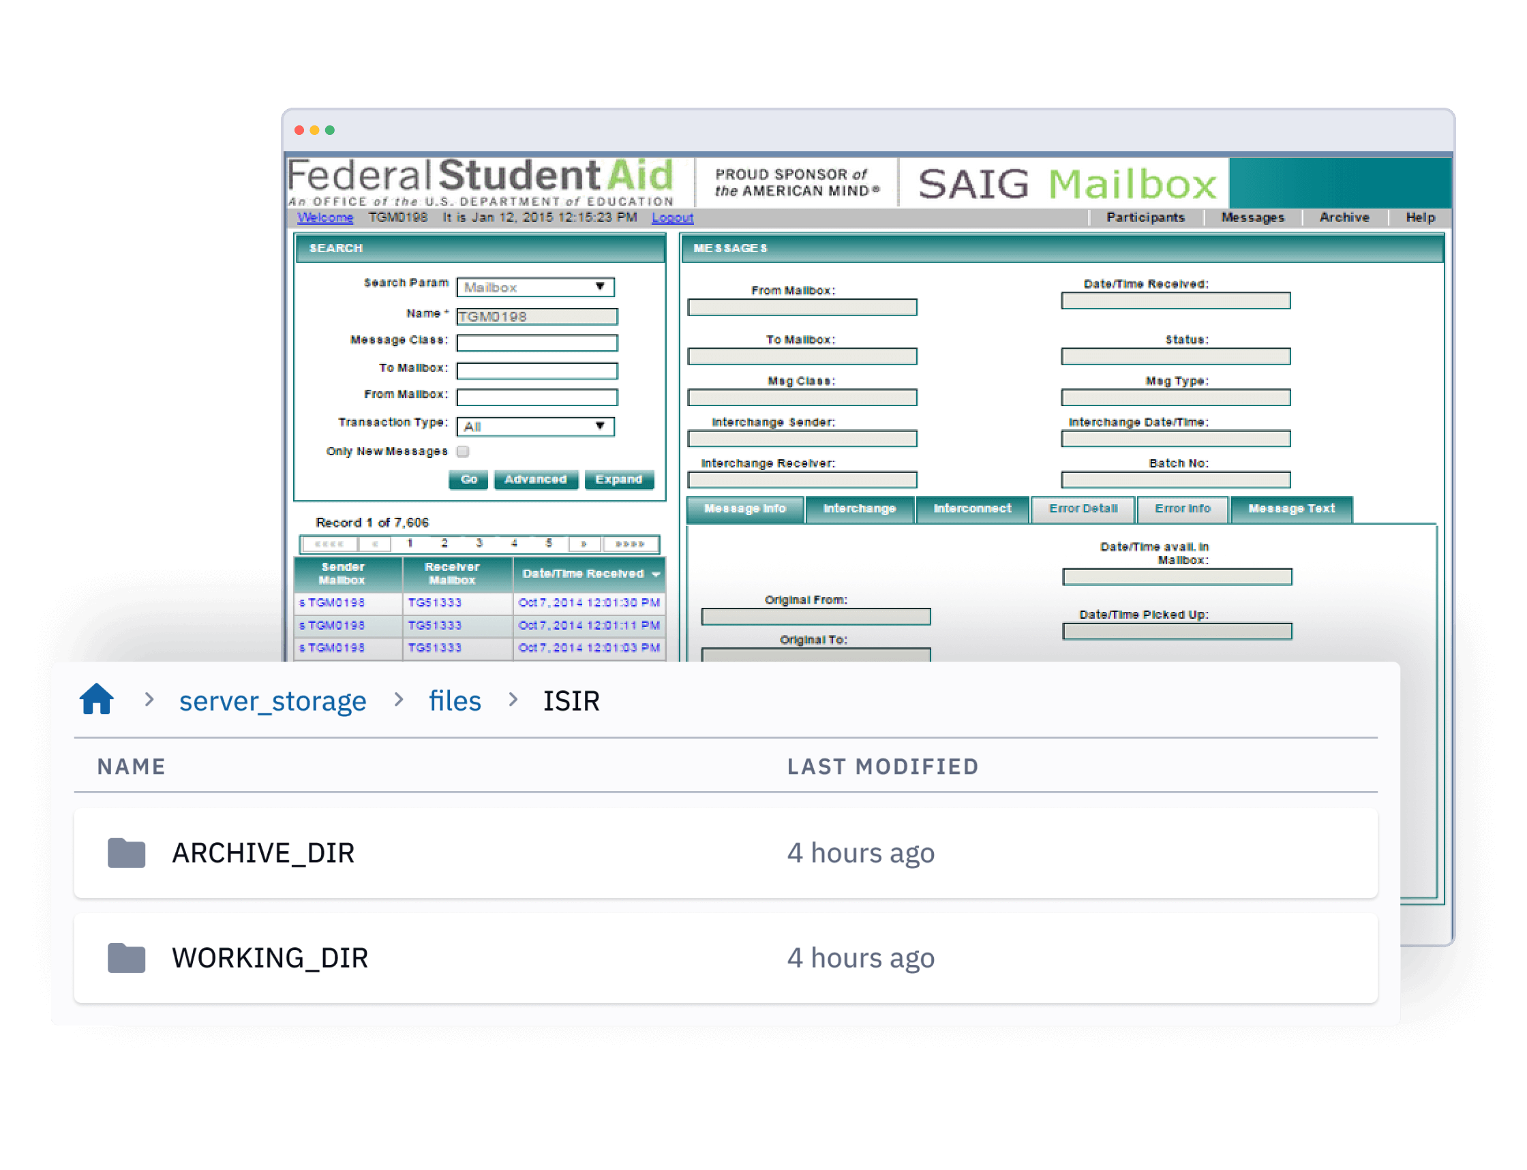
Task: Switch to the Interconnect tab
Action: 972,508
